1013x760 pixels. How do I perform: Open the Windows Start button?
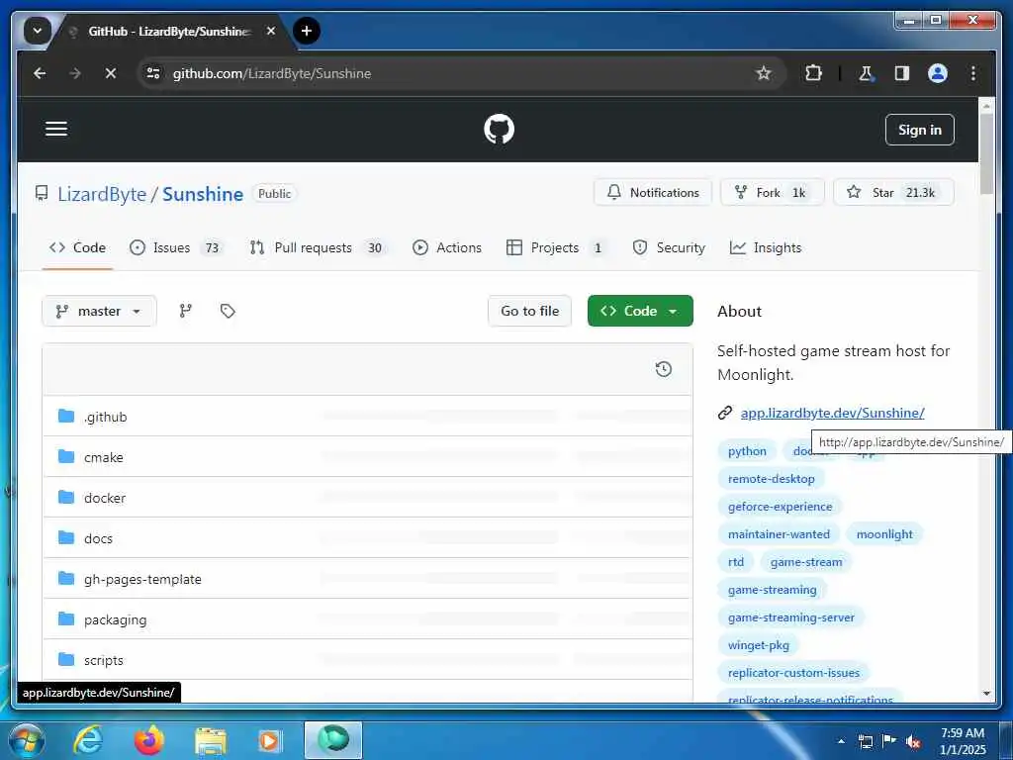[x=25, y=740]
